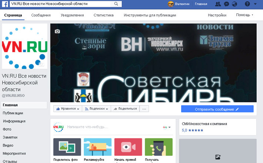Open the Уведомления tab
The height and width of the screenshot is (163, 263).
[72, 15]
